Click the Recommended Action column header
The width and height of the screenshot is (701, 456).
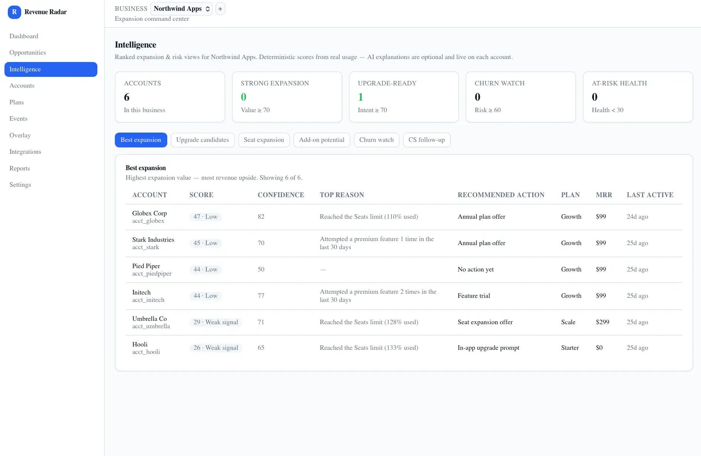[501, 195]
